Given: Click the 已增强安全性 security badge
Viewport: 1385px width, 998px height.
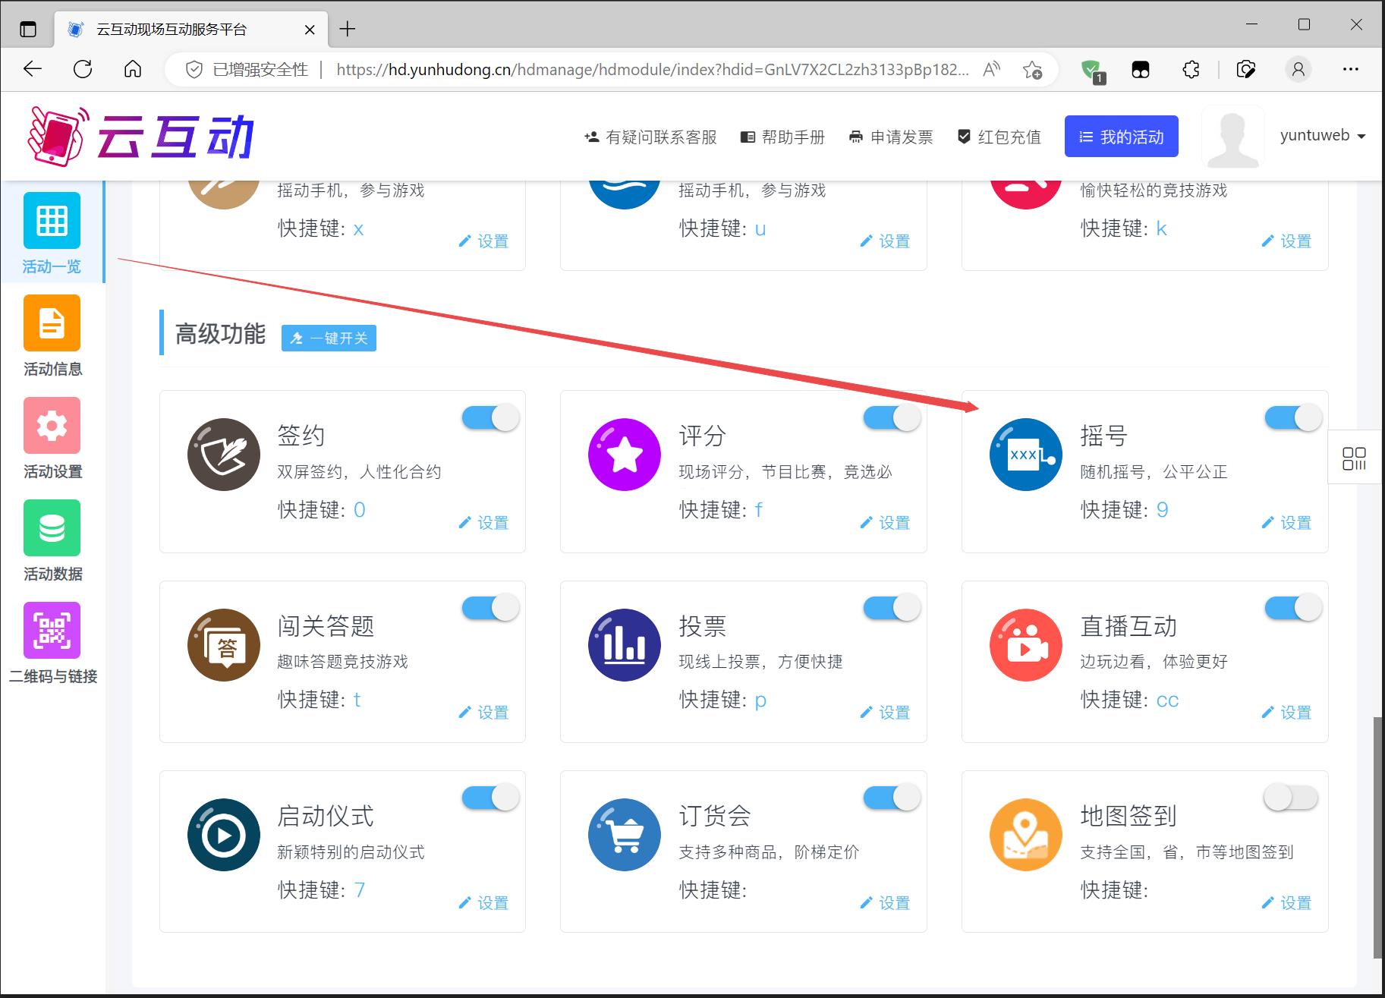Looking at the screenshot, I should coord(248,70).
